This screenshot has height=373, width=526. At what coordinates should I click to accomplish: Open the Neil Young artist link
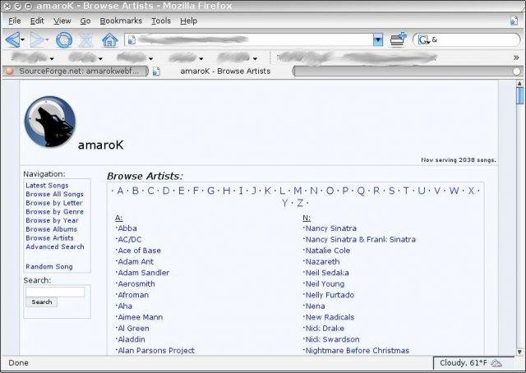click(x=325, y=283)
